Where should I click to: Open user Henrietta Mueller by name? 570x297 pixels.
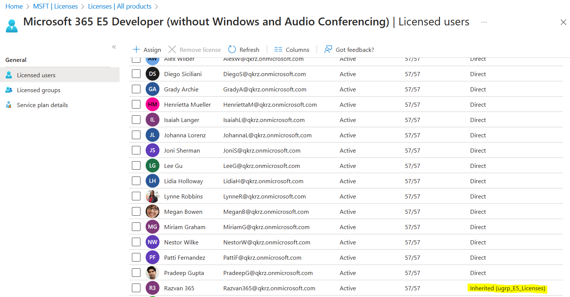187,104
